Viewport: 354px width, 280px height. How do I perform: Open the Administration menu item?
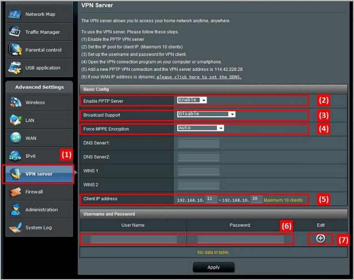(41, 210)
